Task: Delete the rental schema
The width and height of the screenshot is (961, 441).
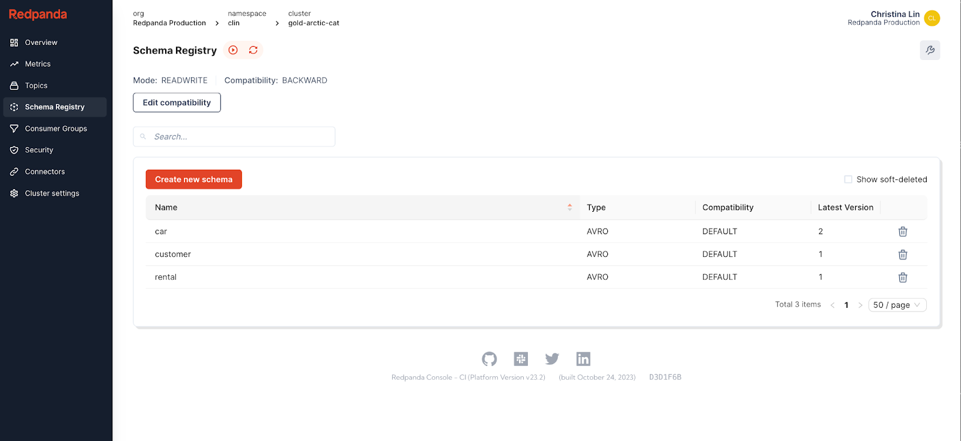Action: pyautogui.click(x=903, y=277)
